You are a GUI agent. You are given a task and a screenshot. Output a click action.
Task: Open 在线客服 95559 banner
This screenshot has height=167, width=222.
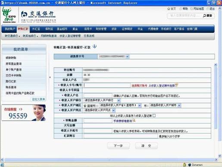tap(24, 113)
